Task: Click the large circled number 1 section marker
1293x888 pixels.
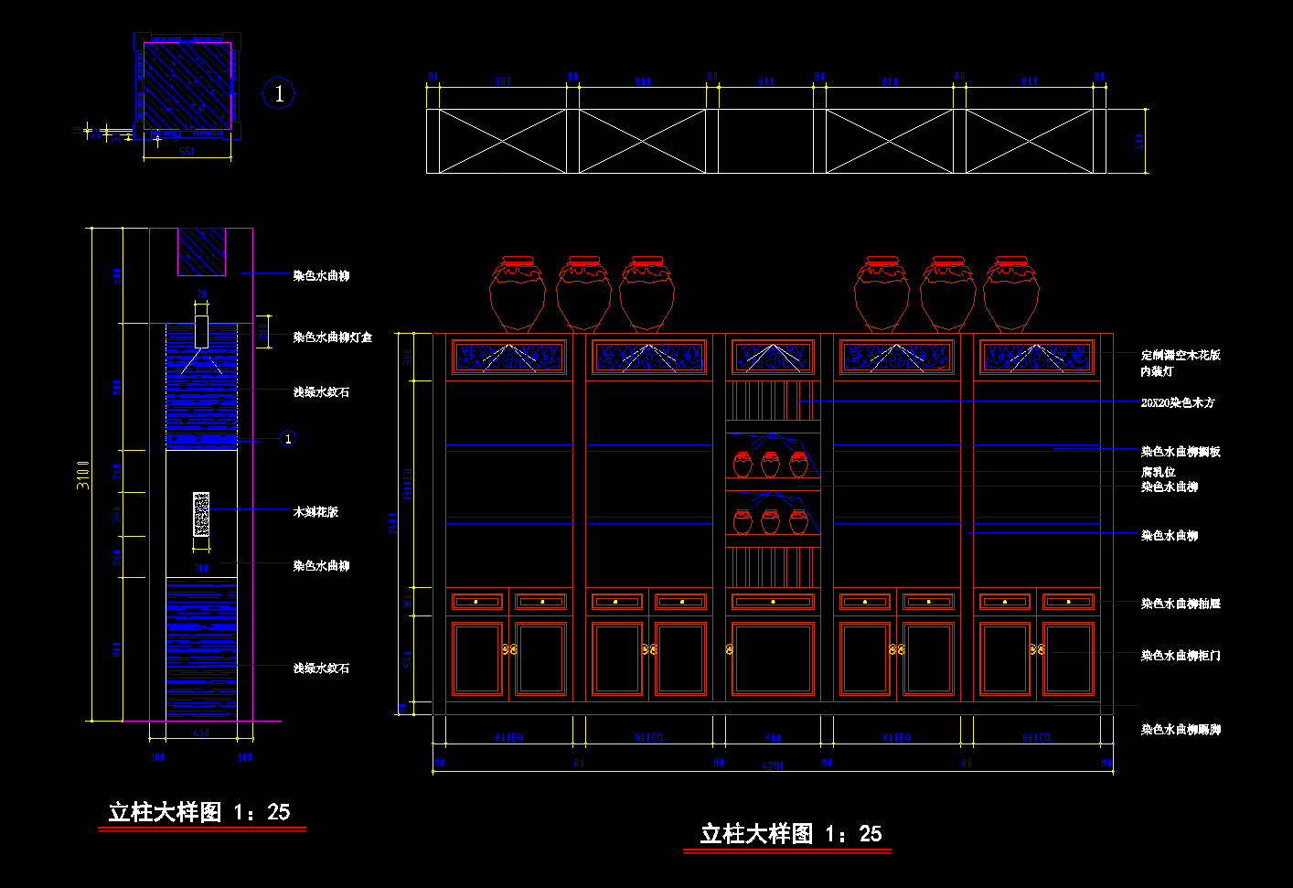Action: (x=279, y=93)
